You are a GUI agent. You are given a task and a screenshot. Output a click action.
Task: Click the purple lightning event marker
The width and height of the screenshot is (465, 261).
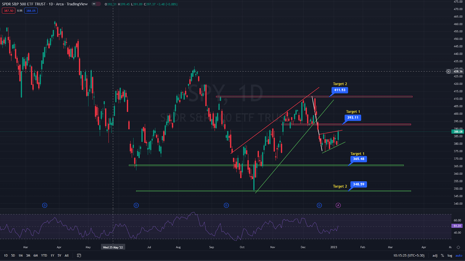(x=338, y=205)
